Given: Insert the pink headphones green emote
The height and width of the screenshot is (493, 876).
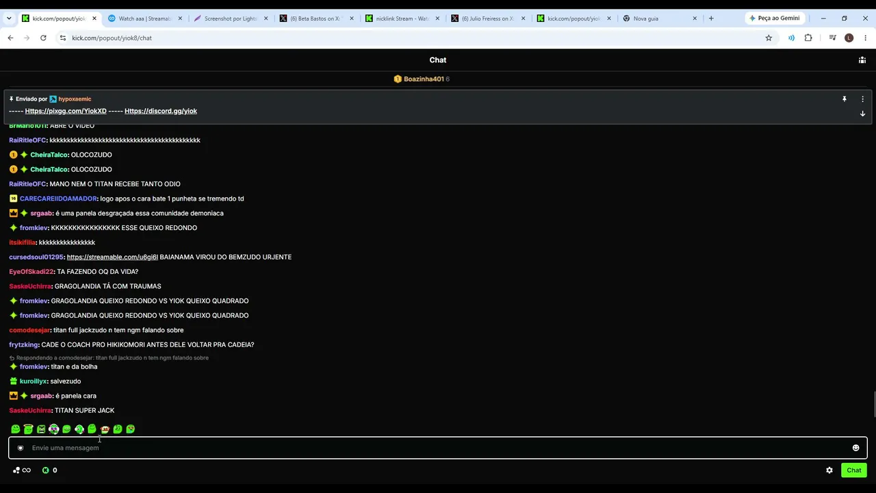Looking at the screenshot, I should 53,429.
